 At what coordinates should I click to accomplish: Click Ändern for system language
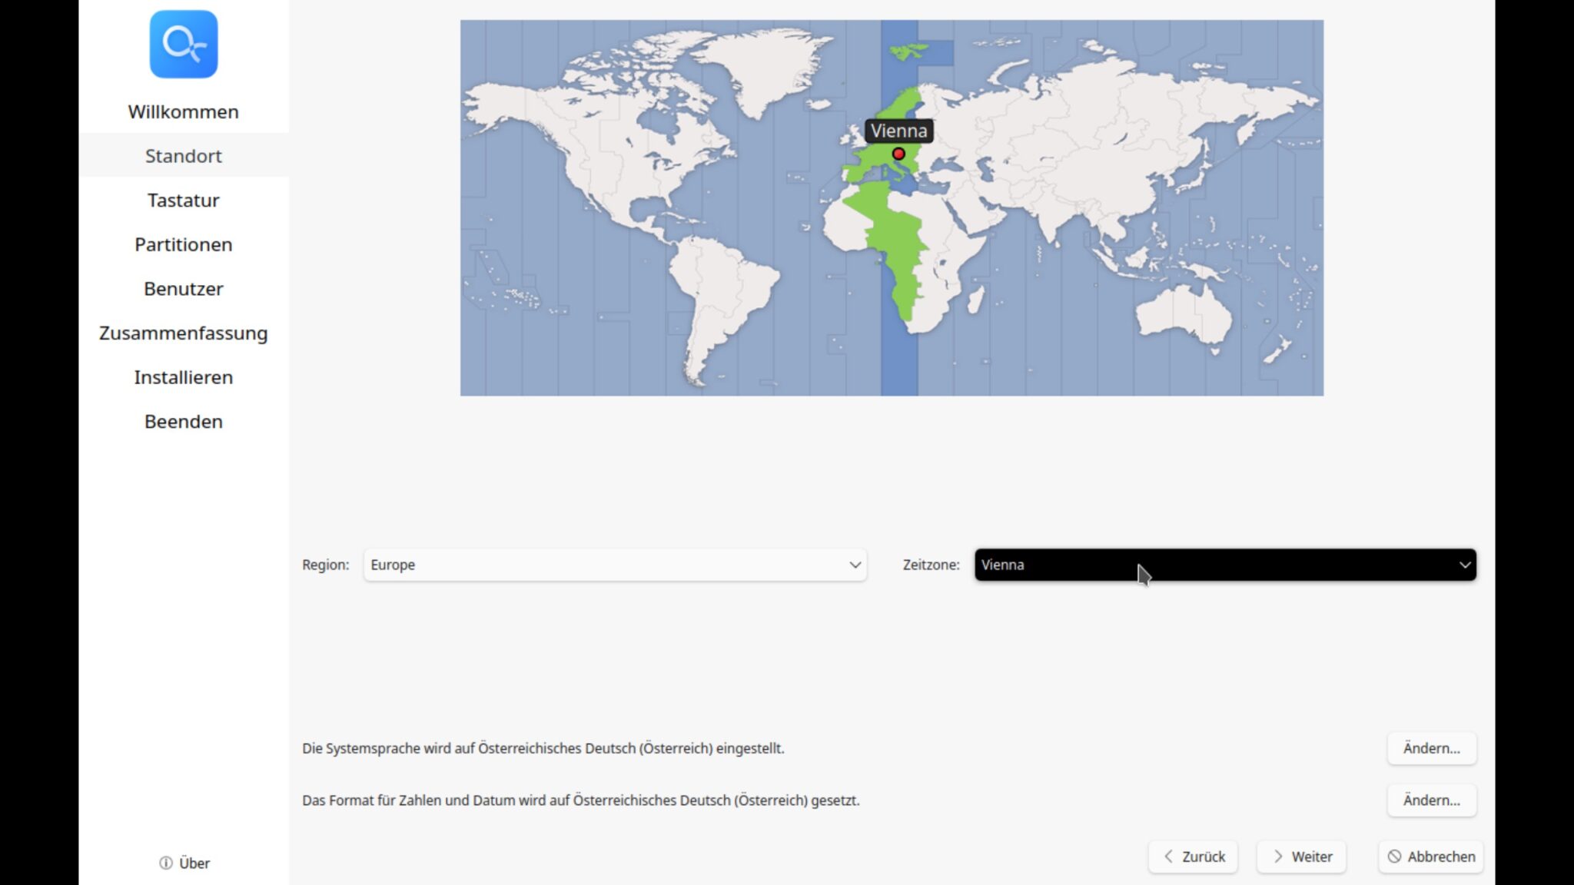1431,748
